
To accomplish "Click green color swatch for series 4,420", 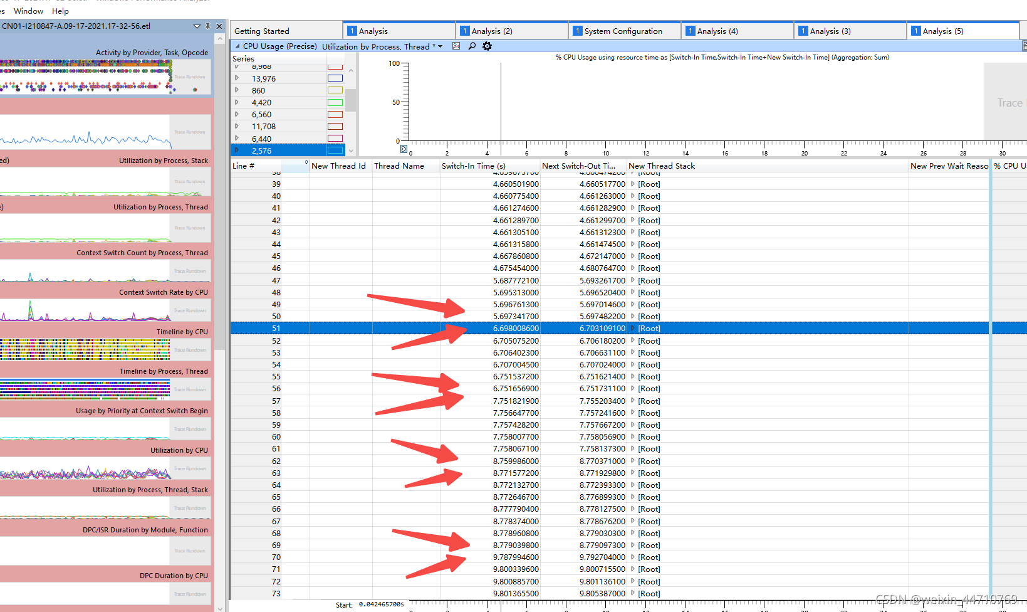I will pos(335,102).
